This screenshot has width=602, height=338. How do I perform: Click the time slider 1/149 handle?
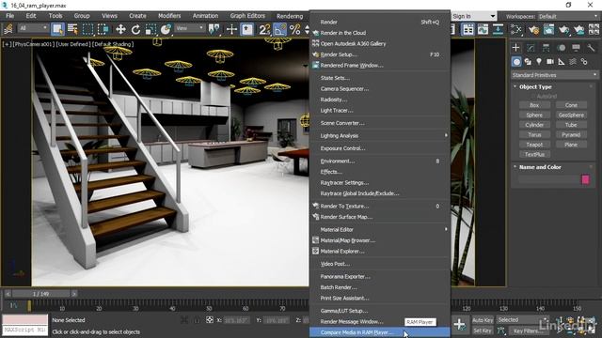tap(40, 294)
